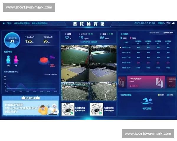Click the 1000元 recharge card banner

[142, 82]
